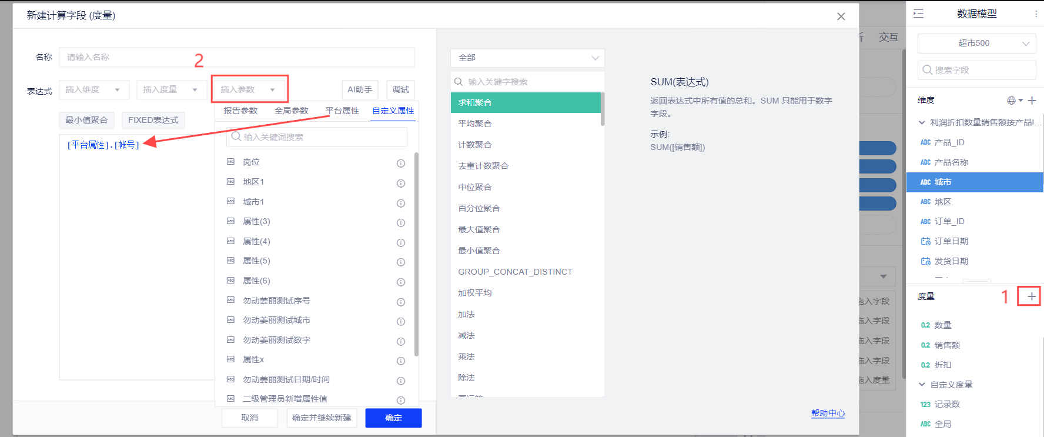Image resolution: width=1044 pixels, height=437 pixels.
Task: Switch to the 全局参数 tab
Action: tap(291, 111)
